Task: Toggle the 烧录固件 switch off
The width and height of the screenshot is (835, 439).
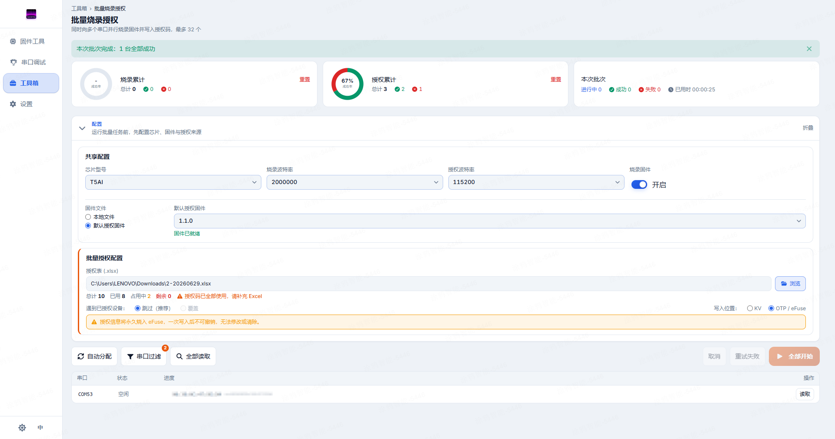Action: pos(639,184)
